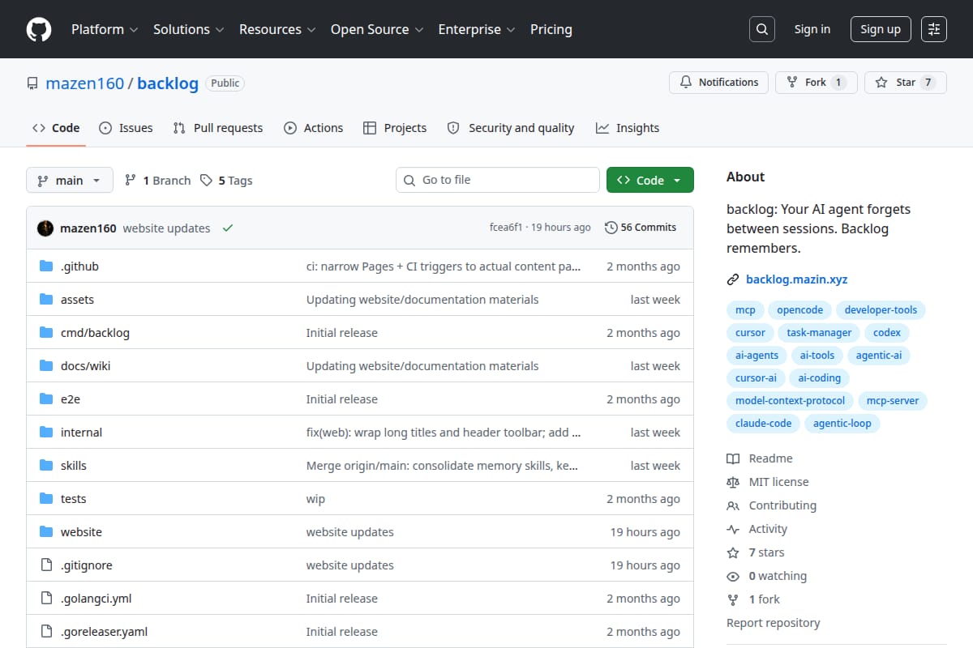This screenshot has width=973, height=648.
Task: Open the mazen160 owner link in title
Action: click(x=85, y=83)
